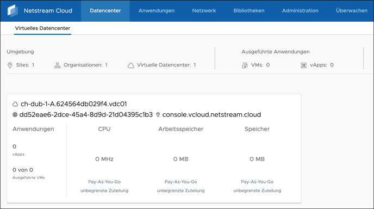Click pin icon beside console.vcloud.netstream.cloud

coord(158,115)
